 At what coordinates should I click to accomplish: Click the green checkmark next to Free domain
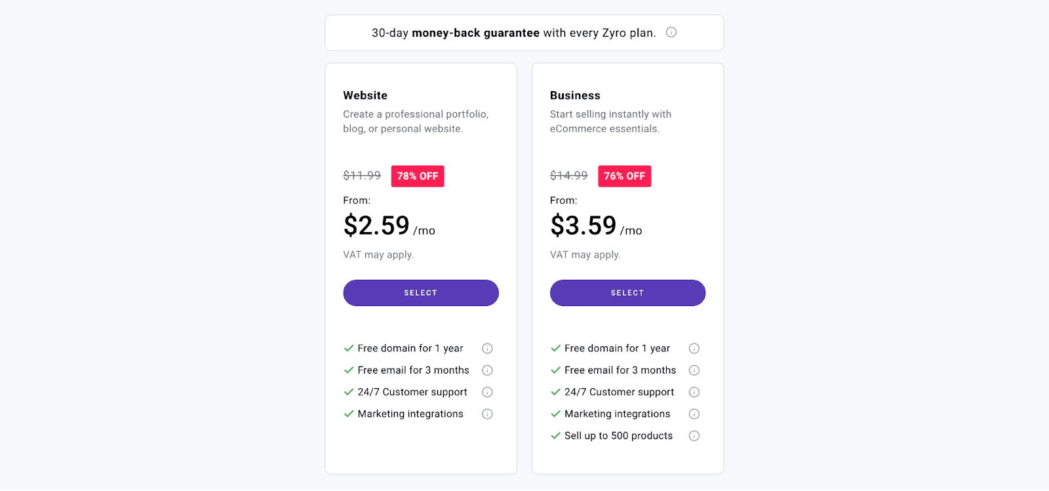coord(348,348)
